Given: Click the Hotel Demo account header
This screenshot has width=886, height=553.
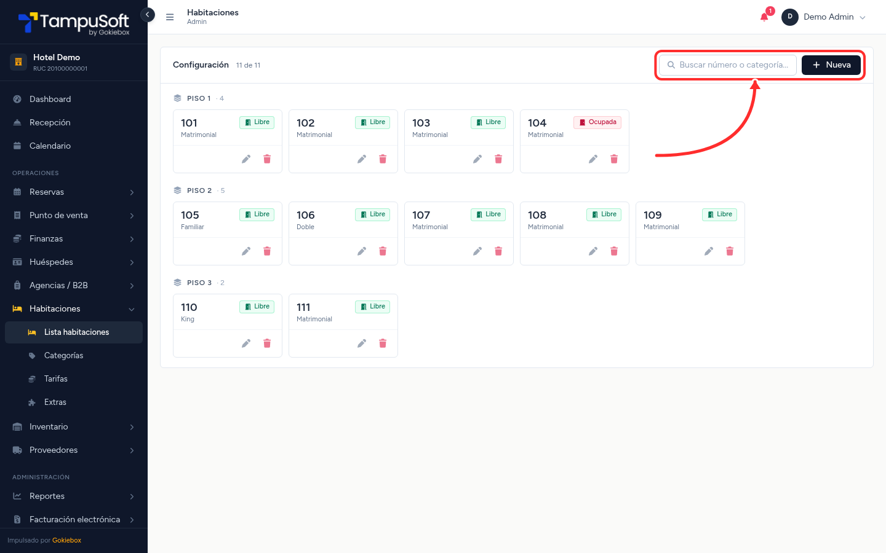Looking at the screenshot, I should (x=74, y=62).
